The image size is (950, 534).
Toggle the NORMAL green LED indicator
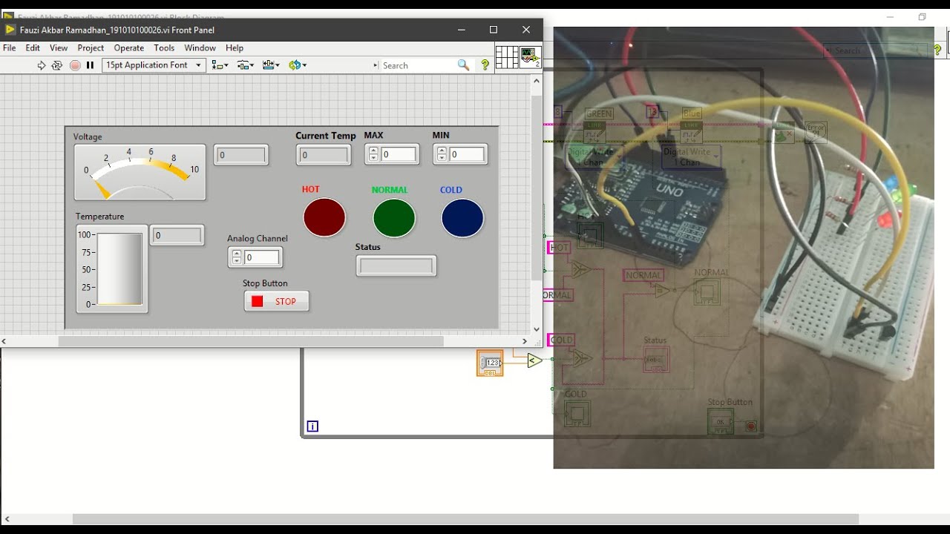(394, 218)
